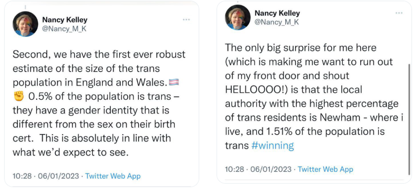Click the raised fist emoji
This screenshot has width=415, height=189.
click(19, 96)
